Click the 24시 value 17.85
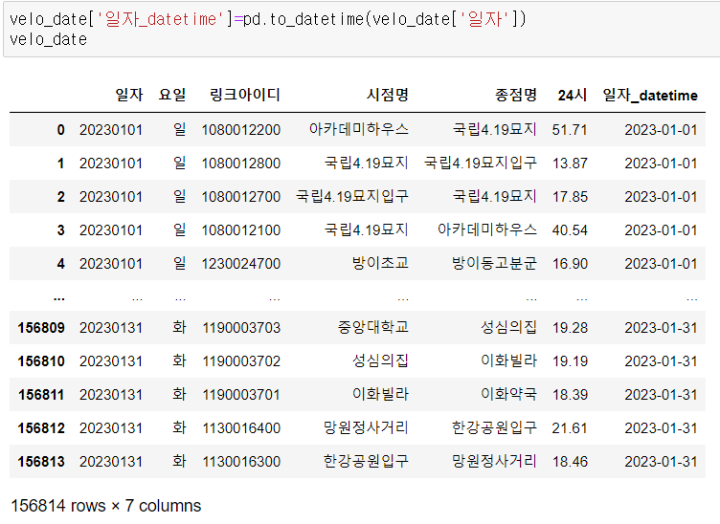This screenshot has width=720, height=524. (570, 197)
